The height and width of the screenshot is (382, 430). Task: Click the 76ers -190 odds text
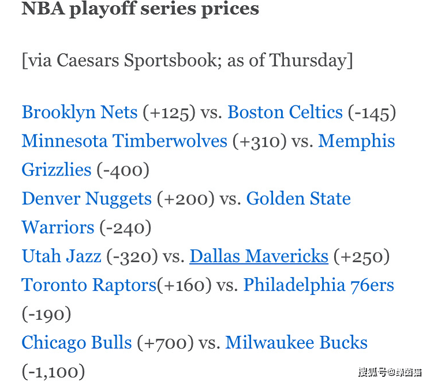coord(46,314)
